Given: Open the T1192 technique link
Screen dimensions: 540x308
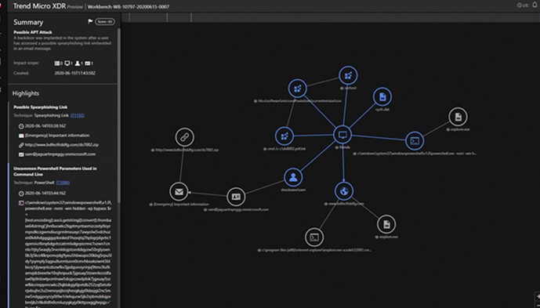Looking at the screenshot, I should click(x=77, y=115).
